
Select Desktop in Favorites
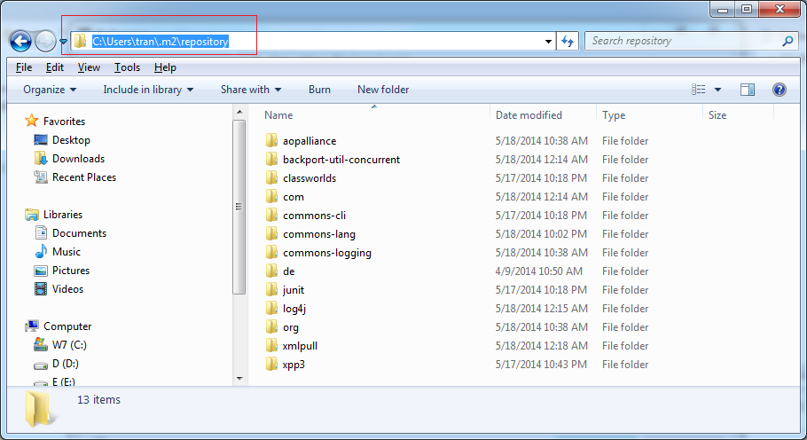(71, 140)
